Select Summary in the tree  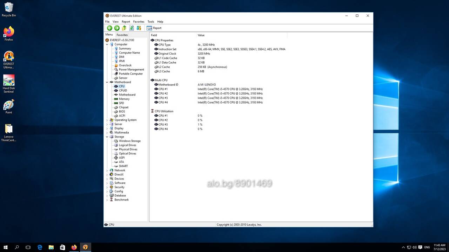[125, 49]
